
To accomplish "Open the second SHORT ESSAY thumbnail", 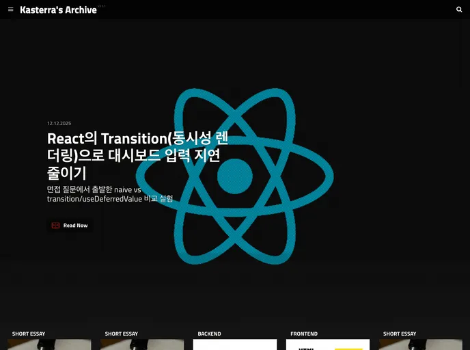I will click(x=142, y=345).
